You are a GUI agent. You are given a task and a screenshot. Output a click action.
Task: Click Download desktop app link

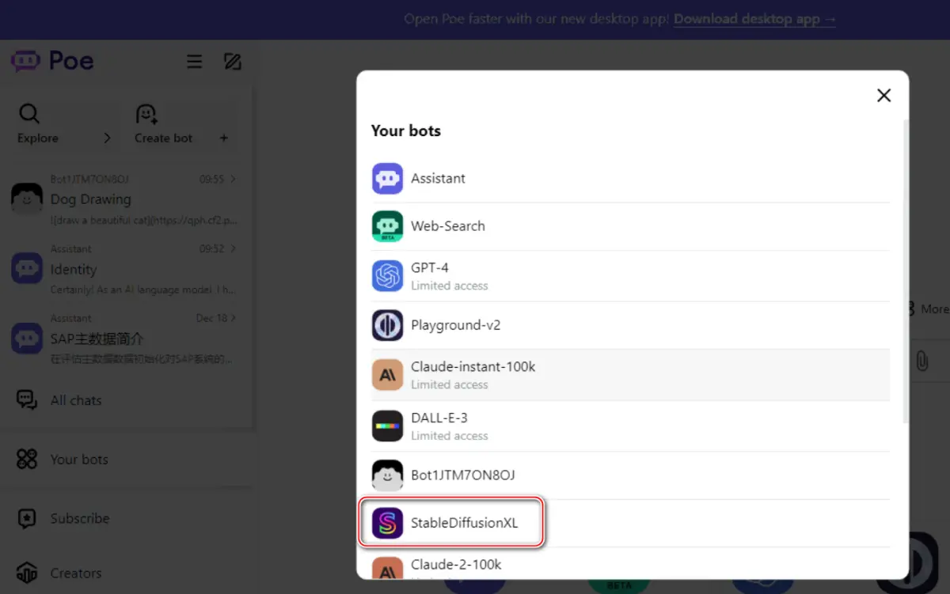click(x=754, y=19)
